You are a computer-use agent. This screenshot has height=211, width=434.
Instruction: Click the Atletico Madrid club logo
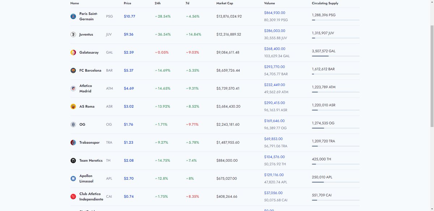click(x=73, y=89)
